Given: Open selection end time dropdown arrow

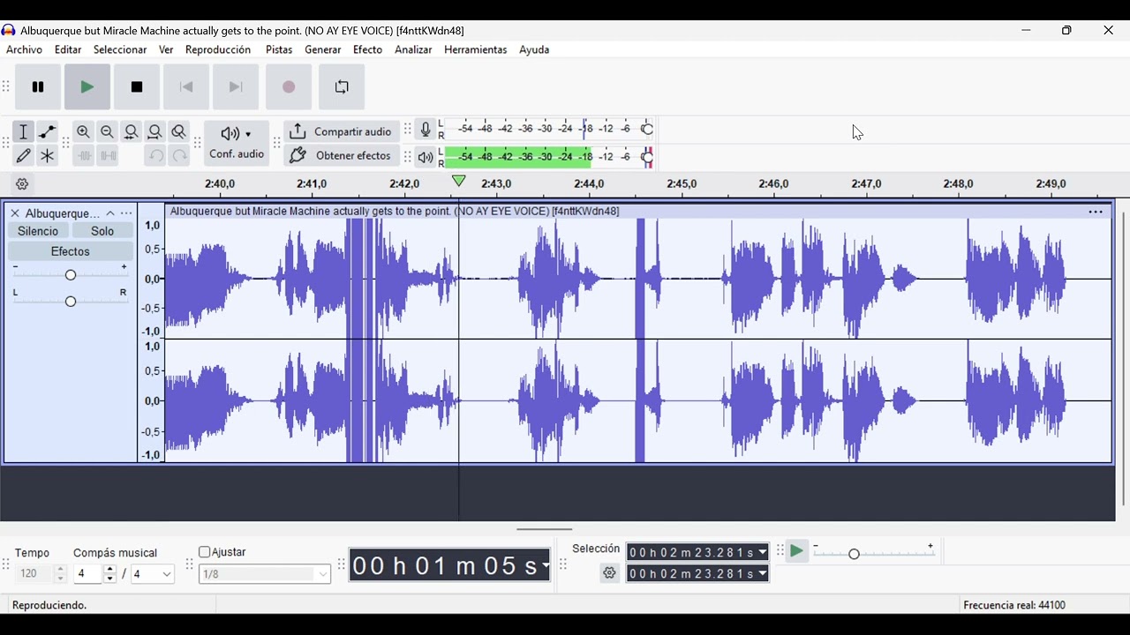Looking at the screenshot, I should point(763,574).
